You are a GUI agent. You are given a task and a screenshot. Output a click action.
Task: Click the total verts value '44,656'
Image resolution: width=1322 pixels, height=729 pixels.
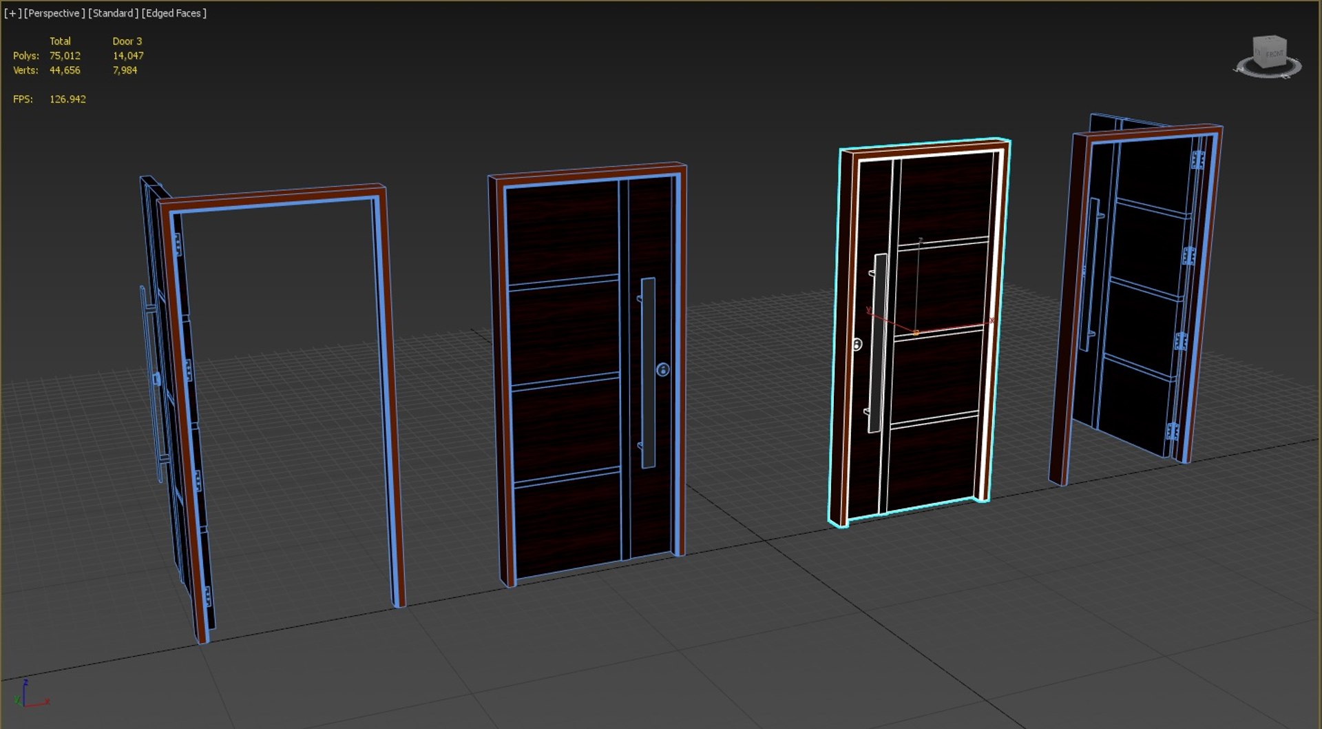pos(65,70)
